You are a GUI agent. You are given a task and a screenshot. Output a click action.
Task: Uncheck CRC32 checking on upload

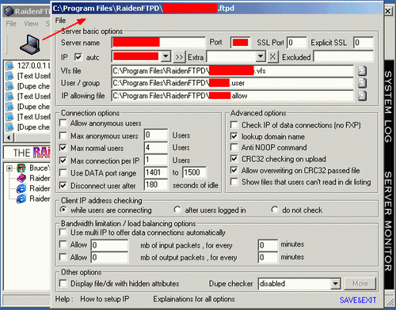(234, 159)
